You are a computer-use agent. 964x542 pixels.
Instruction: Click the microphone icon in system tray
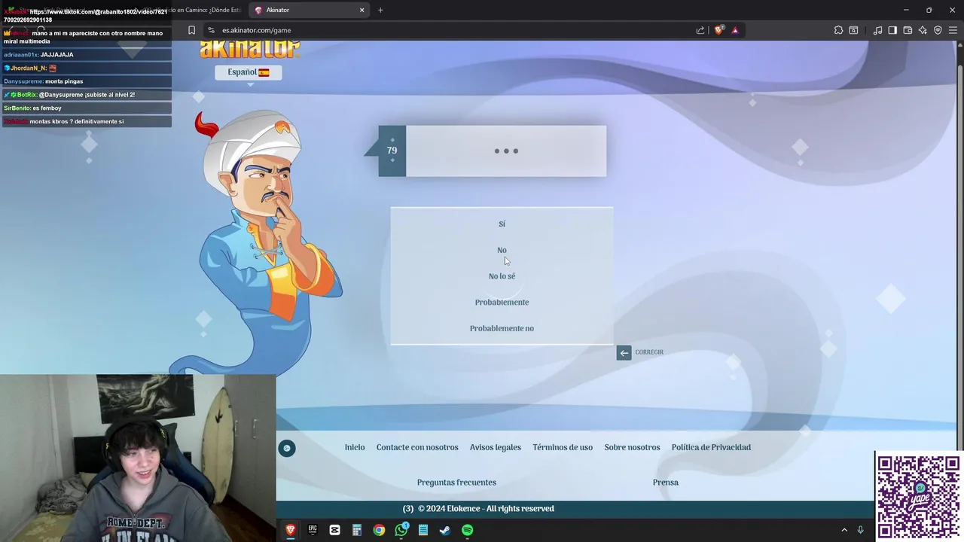(x=860, y=530)
